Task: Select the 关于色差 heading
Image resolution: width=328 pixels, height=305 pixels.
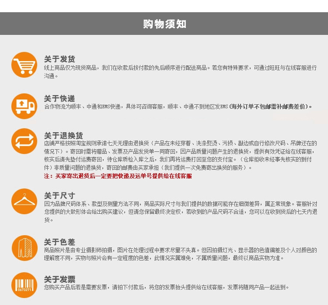Action: (x=59, y=242)
